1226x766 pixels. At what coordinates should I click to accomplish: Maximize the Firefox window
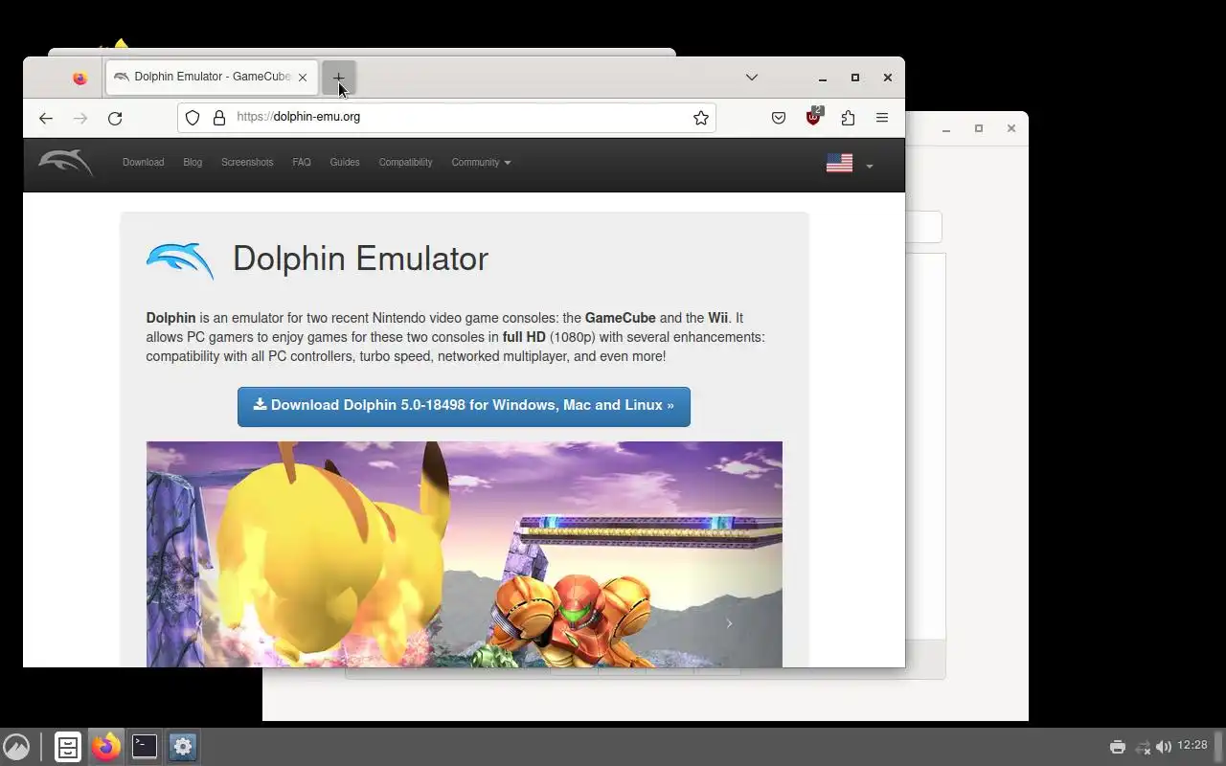[855, 78]
